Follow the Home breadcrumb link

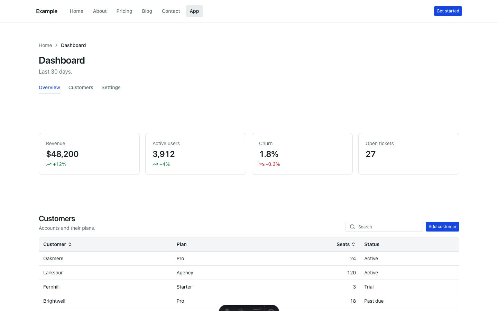coord(45,45)
